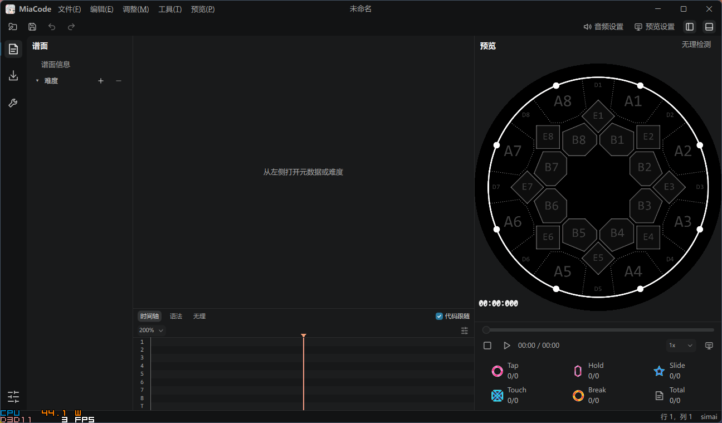Click the A1 sensor area in preview
The height and width of the screenshot is (423, 722).
point(633,101)
